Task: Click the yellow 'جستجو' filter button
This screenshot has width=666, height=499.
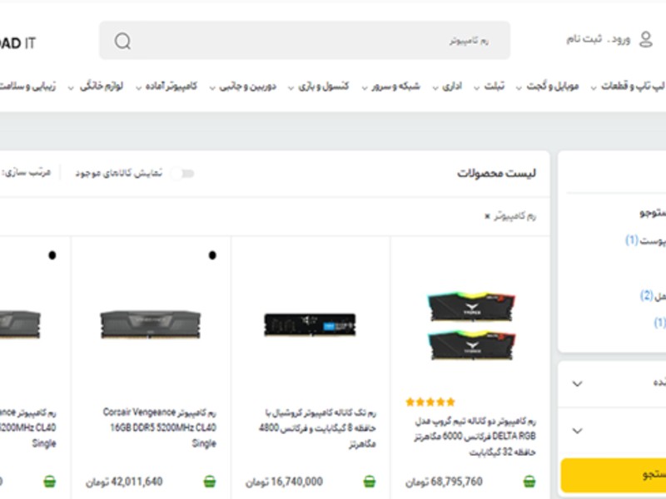Action: [614, 475]
